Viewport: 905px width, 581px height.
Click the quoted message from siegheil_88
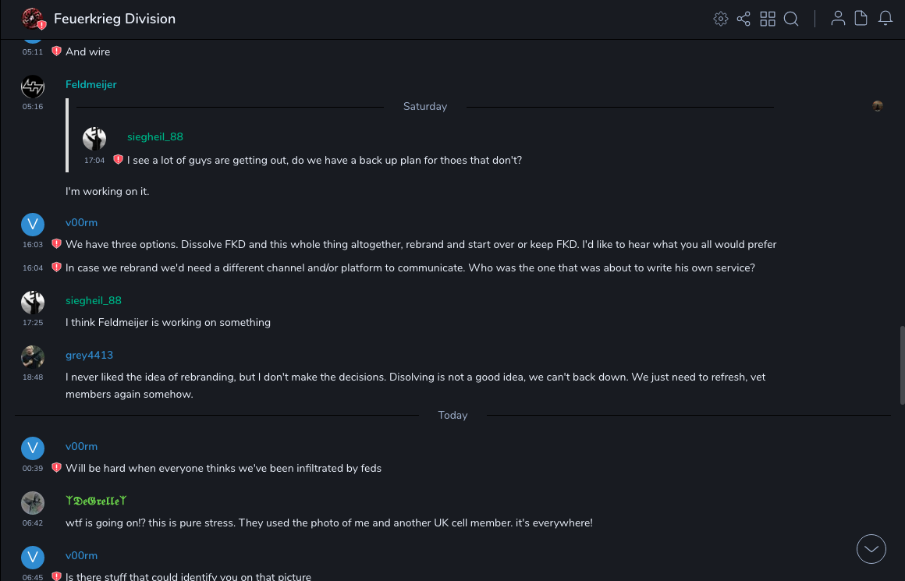325,160
